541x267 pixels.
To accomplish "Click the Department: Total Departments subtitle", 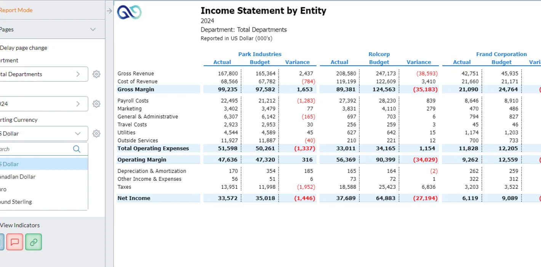I will pyautogui.click(x=244, y=30).
